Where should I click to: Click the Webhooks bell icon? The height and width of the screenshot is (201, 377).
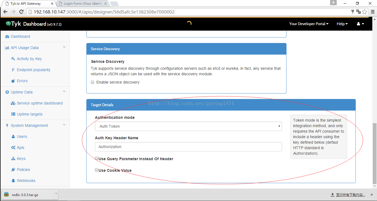click(13, 181)
